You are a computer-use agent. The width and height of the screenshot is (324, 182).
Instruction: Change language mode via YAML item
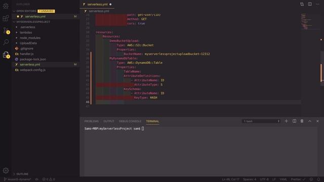[283, 179]
